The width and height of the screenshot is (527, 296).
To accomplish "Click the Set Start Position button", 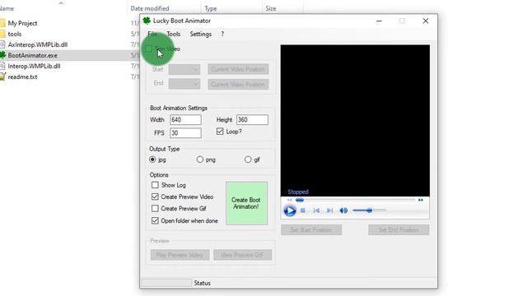I will coord(311,230).
